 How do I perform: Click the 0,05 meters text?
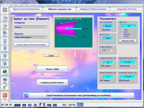[x=106, y=66]
